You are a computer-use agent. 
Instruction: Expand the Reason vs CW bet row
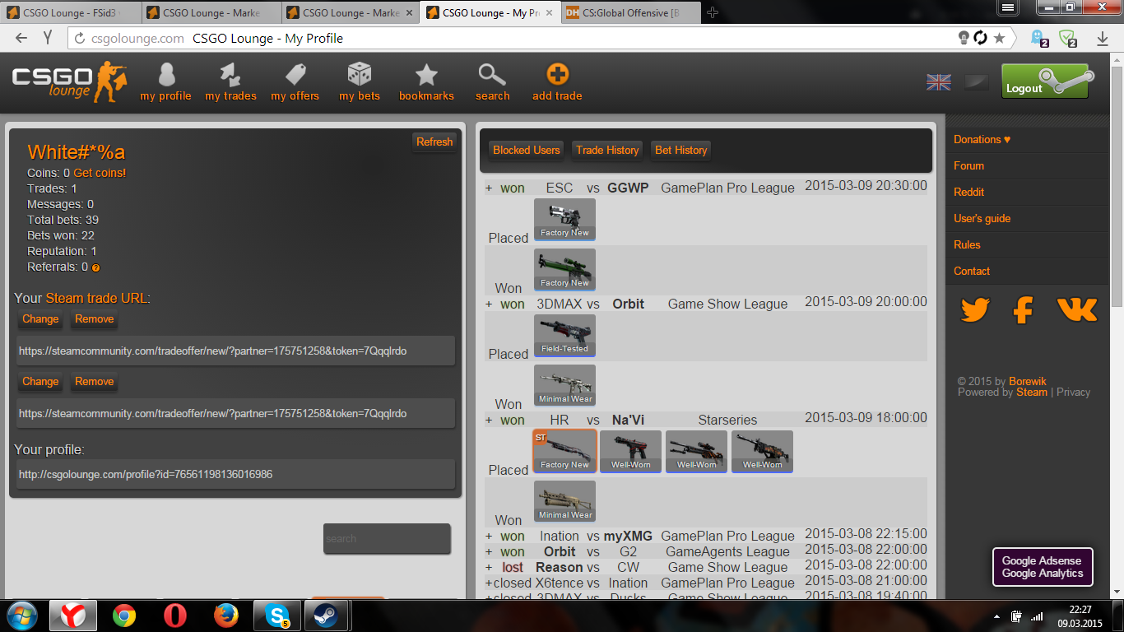click(489, 568)
